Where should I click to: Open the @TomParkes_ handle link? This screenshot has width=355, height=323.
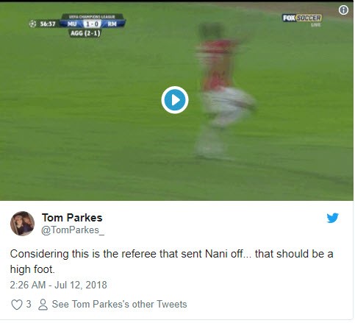click(73, 230)
